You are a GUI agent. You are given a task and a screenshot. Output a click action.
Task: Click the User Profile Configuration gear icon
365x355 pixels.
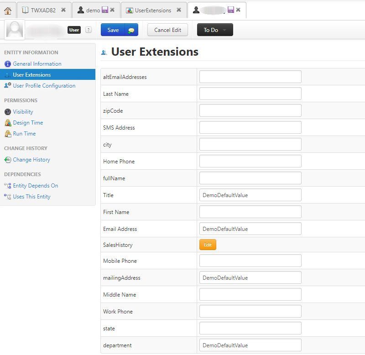coord(8,85)
